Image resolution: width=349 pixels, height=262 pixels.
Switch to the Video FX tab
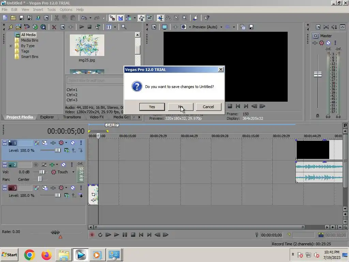tap(96, 117)
